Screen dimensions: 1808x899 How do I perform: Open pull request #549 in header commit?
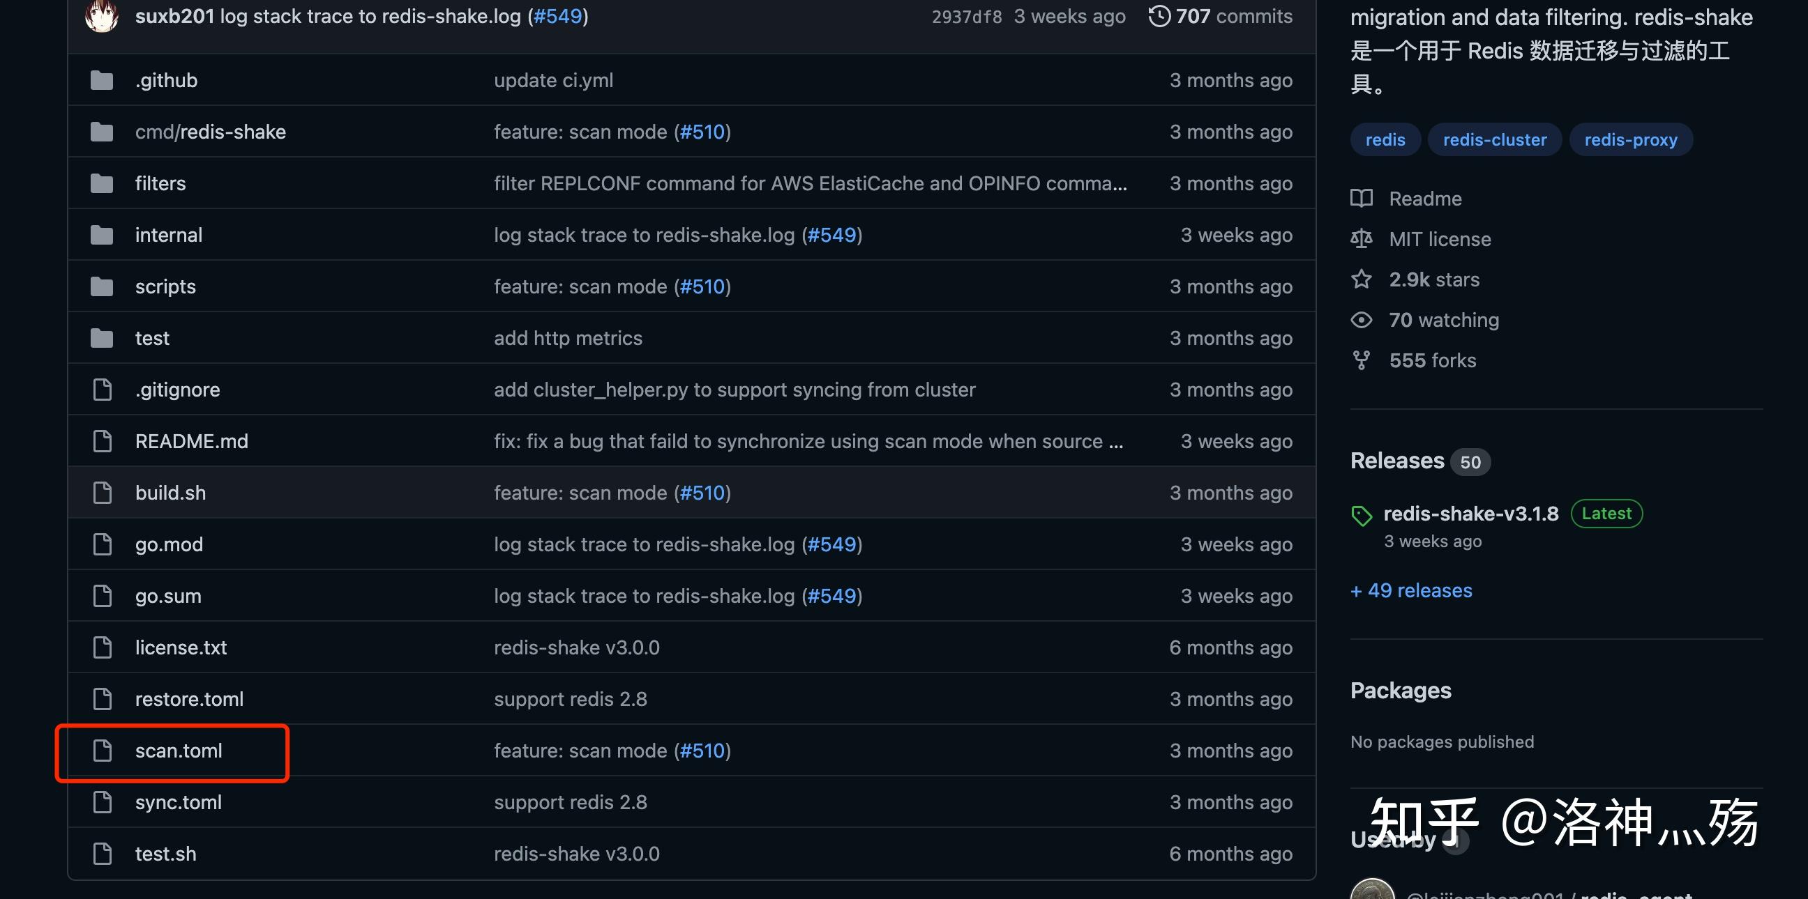(558, 16)
